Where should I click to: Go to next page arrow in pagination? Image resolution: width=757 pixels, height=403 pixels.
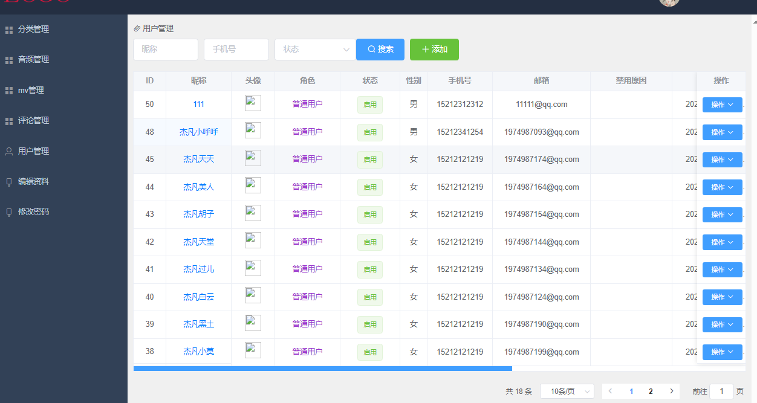click(x=671, y=392)
